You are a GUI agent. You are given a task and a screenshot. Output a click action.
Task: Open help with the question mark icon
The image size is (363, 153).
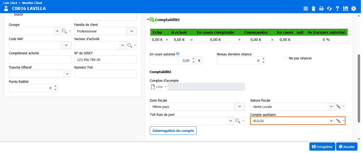337,8
